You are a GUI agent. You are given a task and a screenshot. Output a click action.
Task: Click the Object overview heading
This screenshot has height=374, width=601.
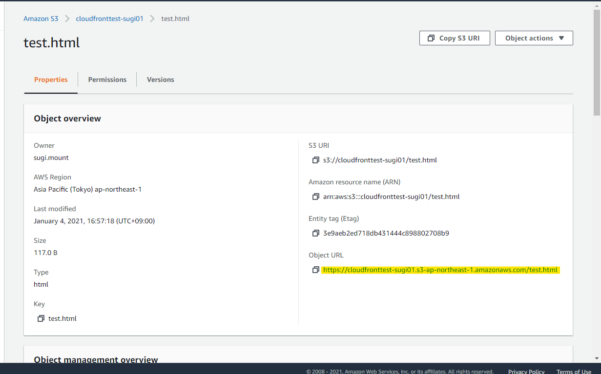pos(67,118)
